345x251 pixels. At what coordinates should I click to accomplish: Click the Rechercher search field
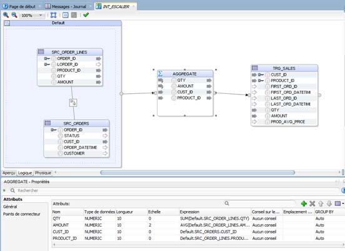pyautogui.click(x=174, y=190)
